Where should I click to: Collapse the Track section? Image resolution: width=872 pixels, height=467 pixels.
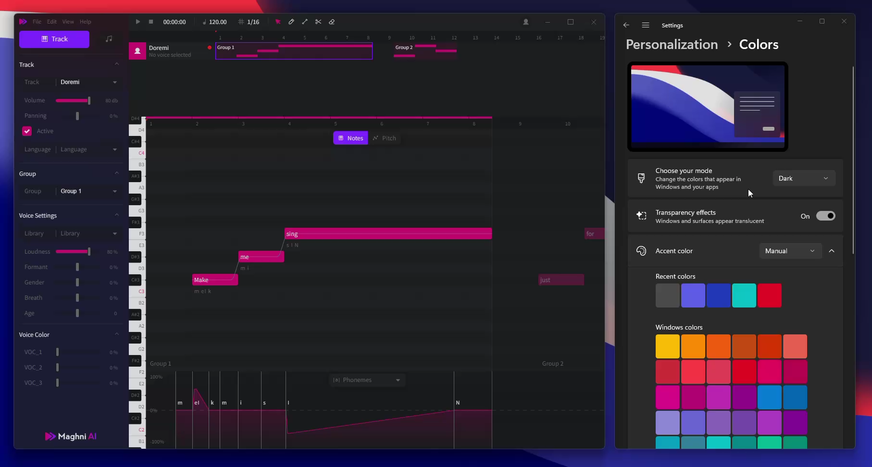117,64
